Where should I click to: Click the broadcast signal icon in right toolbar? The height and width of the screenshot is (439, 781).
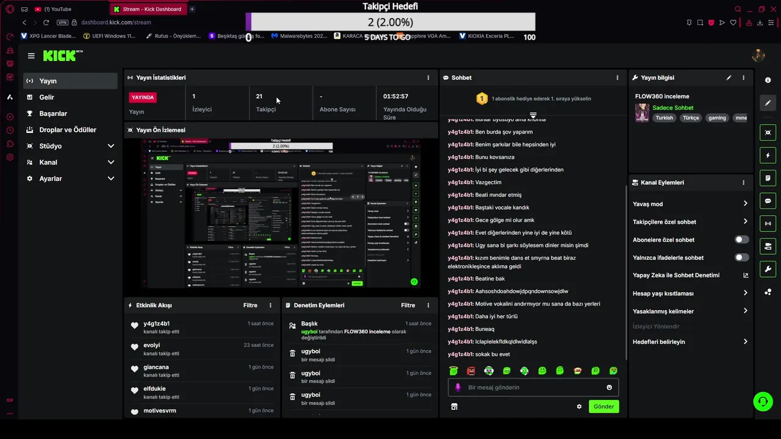(768, 224)
